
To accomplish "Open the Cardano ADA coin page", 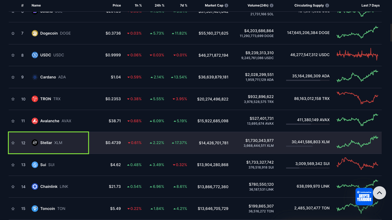I will pyautogui.click(x=53, y=77).
